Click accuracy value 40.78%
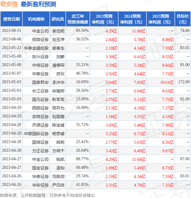 pyautogui.click(x=82, y=73)
